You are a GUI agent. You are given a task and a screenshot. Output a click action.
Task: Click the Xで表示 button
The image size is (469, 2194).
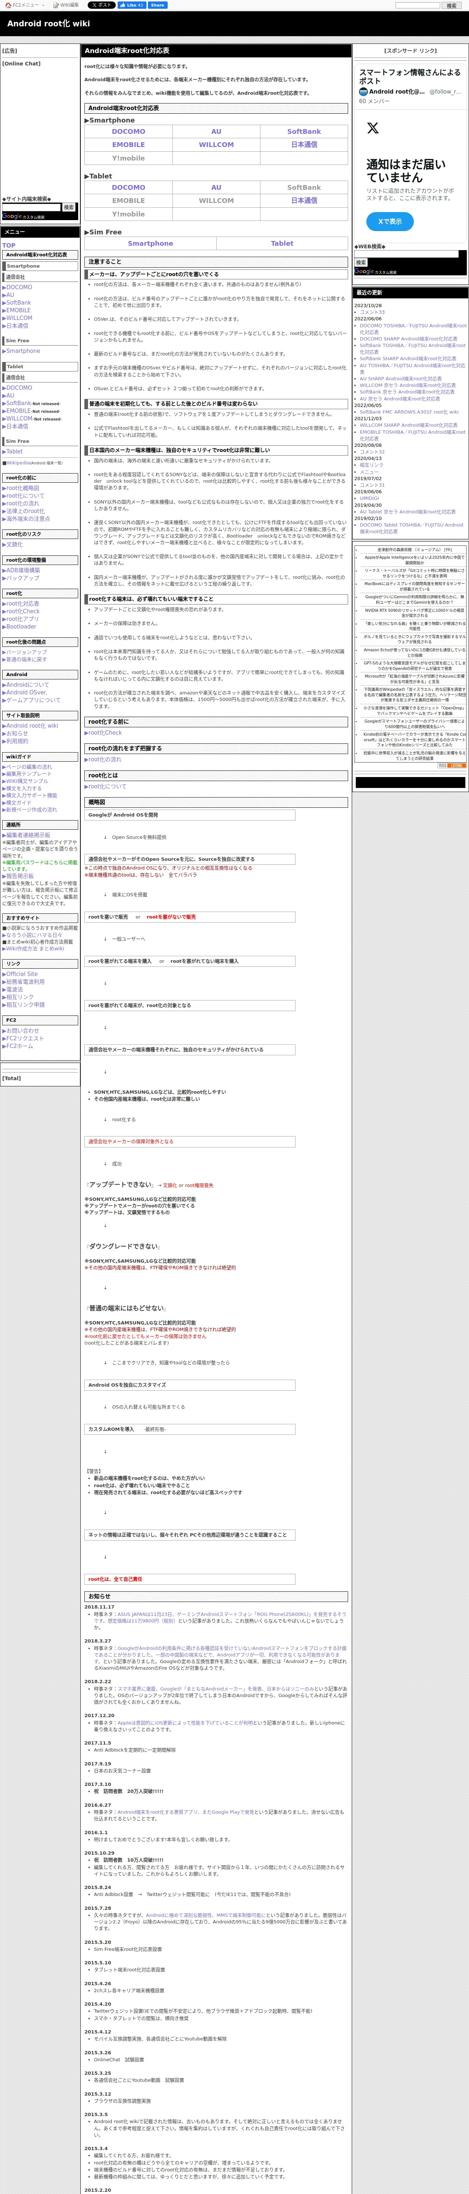click(x=390, y=222)
